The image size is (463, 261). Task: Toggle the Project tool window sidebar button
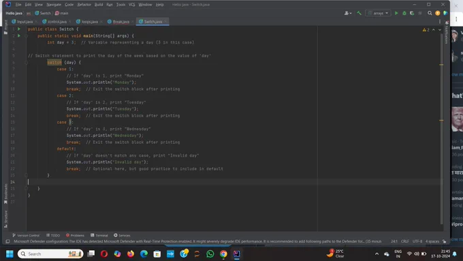click(5, 27)
